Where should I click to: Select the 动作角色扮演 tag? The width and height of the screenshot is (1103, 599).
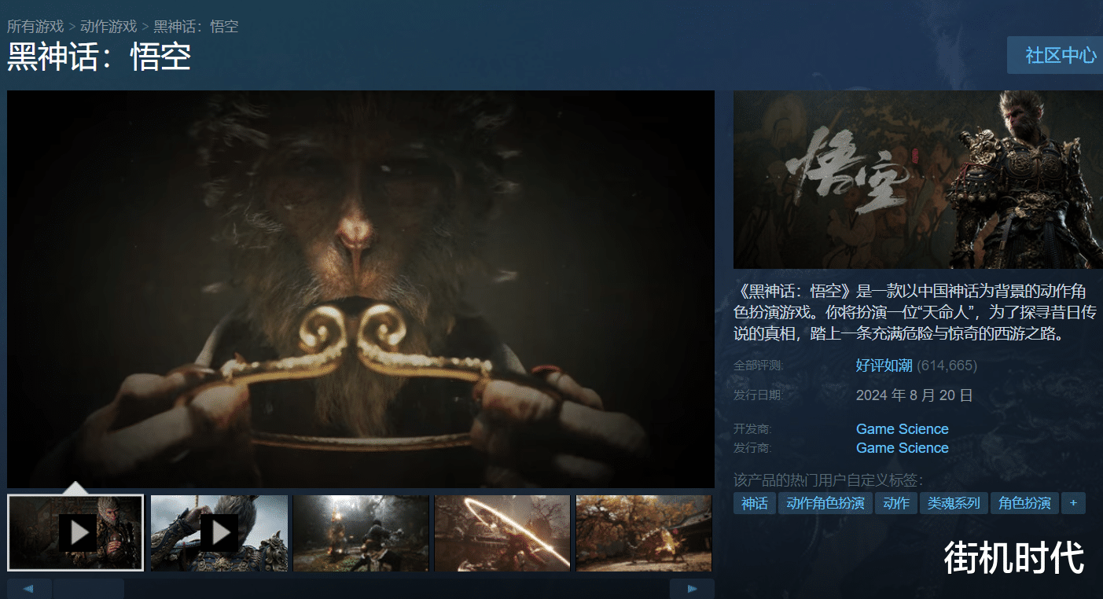coord(825,503)
